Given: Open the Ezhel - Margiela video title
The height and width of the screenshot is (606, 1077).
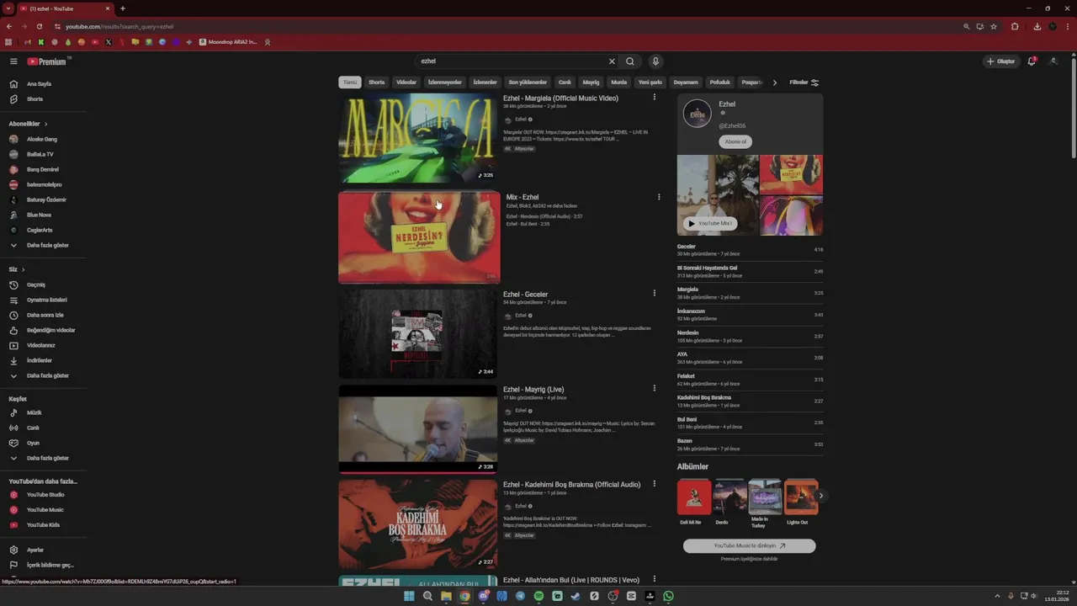Looking at the screenshot, I should click(560, 98).
